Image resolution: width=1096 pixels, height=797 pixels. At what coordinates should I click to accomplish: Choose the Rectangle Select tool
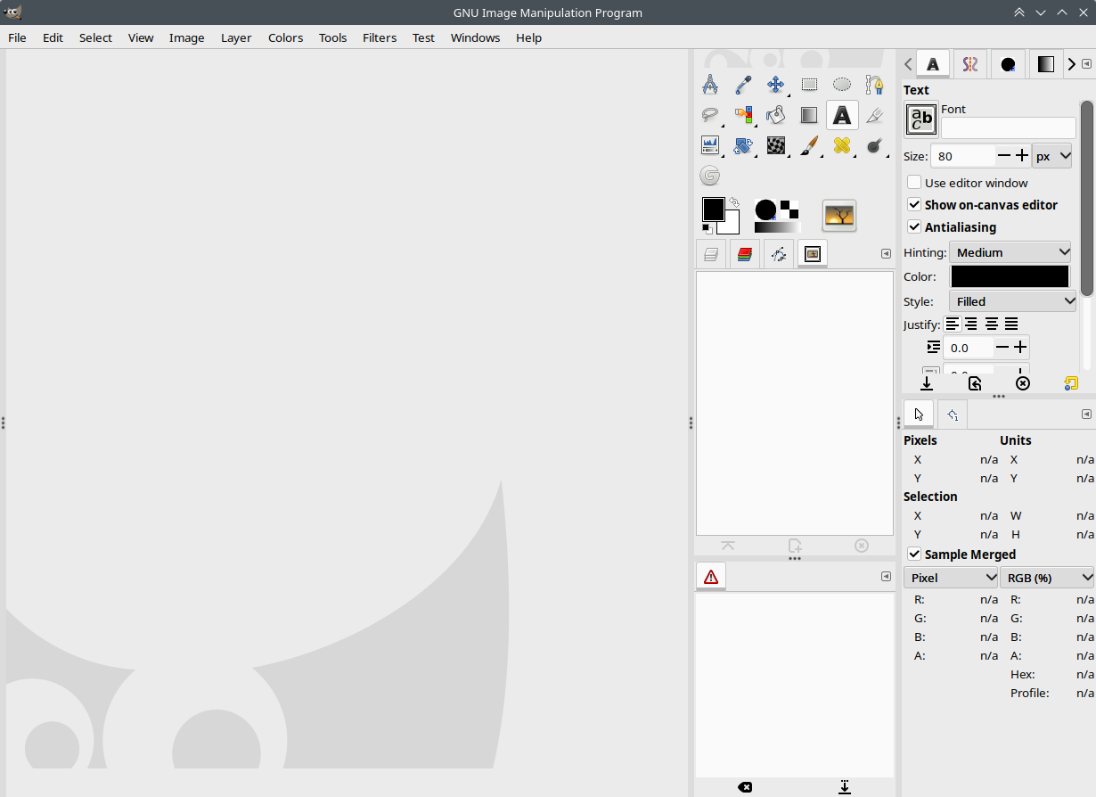click(x=809, y=85)
